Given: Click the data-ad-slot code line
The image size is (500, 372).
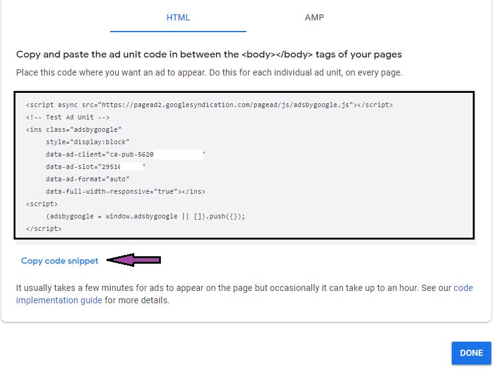Looking at the screenshot, I should point(96,167).
